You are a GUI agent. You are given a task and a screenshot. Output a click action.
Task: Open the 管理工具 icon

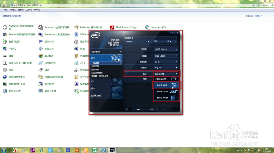pos(41,49)
